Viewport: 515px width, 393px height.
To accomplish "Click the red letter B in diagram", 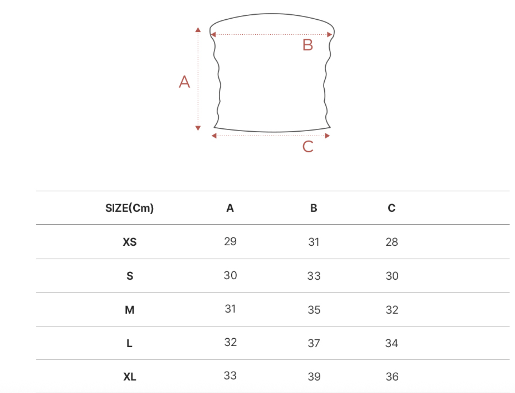I will coord(308,45).
